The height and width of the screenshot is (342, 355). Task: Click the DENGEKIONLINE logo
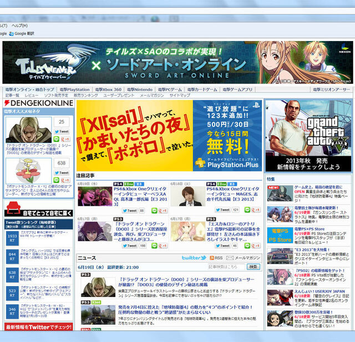tap(39, 103)
